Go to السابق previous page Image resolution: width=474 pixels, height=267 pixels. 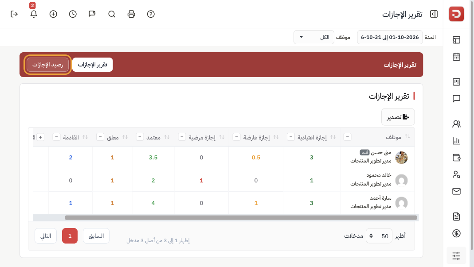96,236
